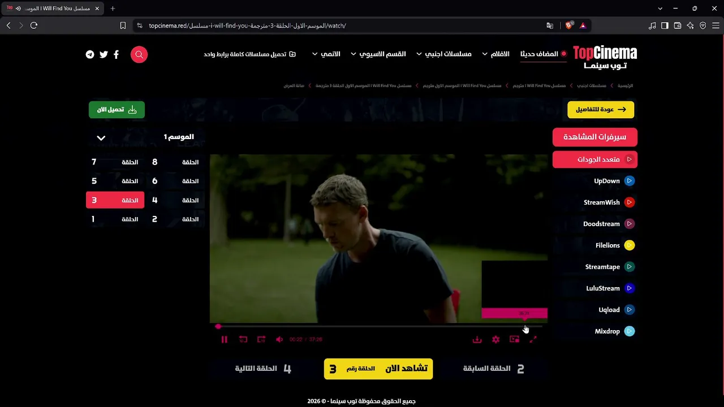Click the مسلسلات اجنبي breadcrumb link
Image resolution: width=724 pixels, height=407 pixels.
(x=592, y=86)
